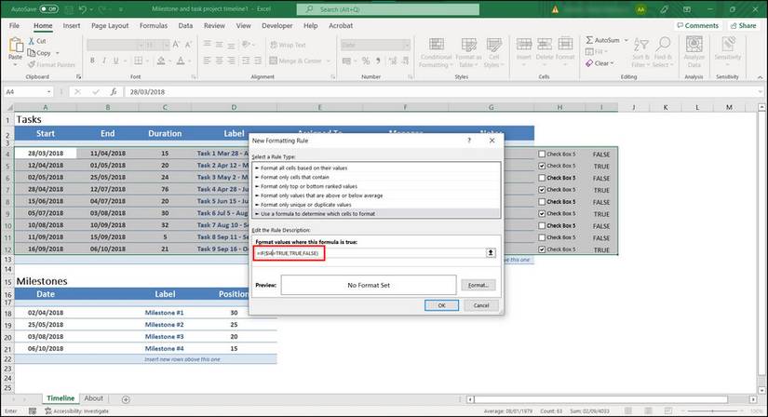Open the Formulas ribbon tab
This screenshot has width=768, height=417.
154,26
